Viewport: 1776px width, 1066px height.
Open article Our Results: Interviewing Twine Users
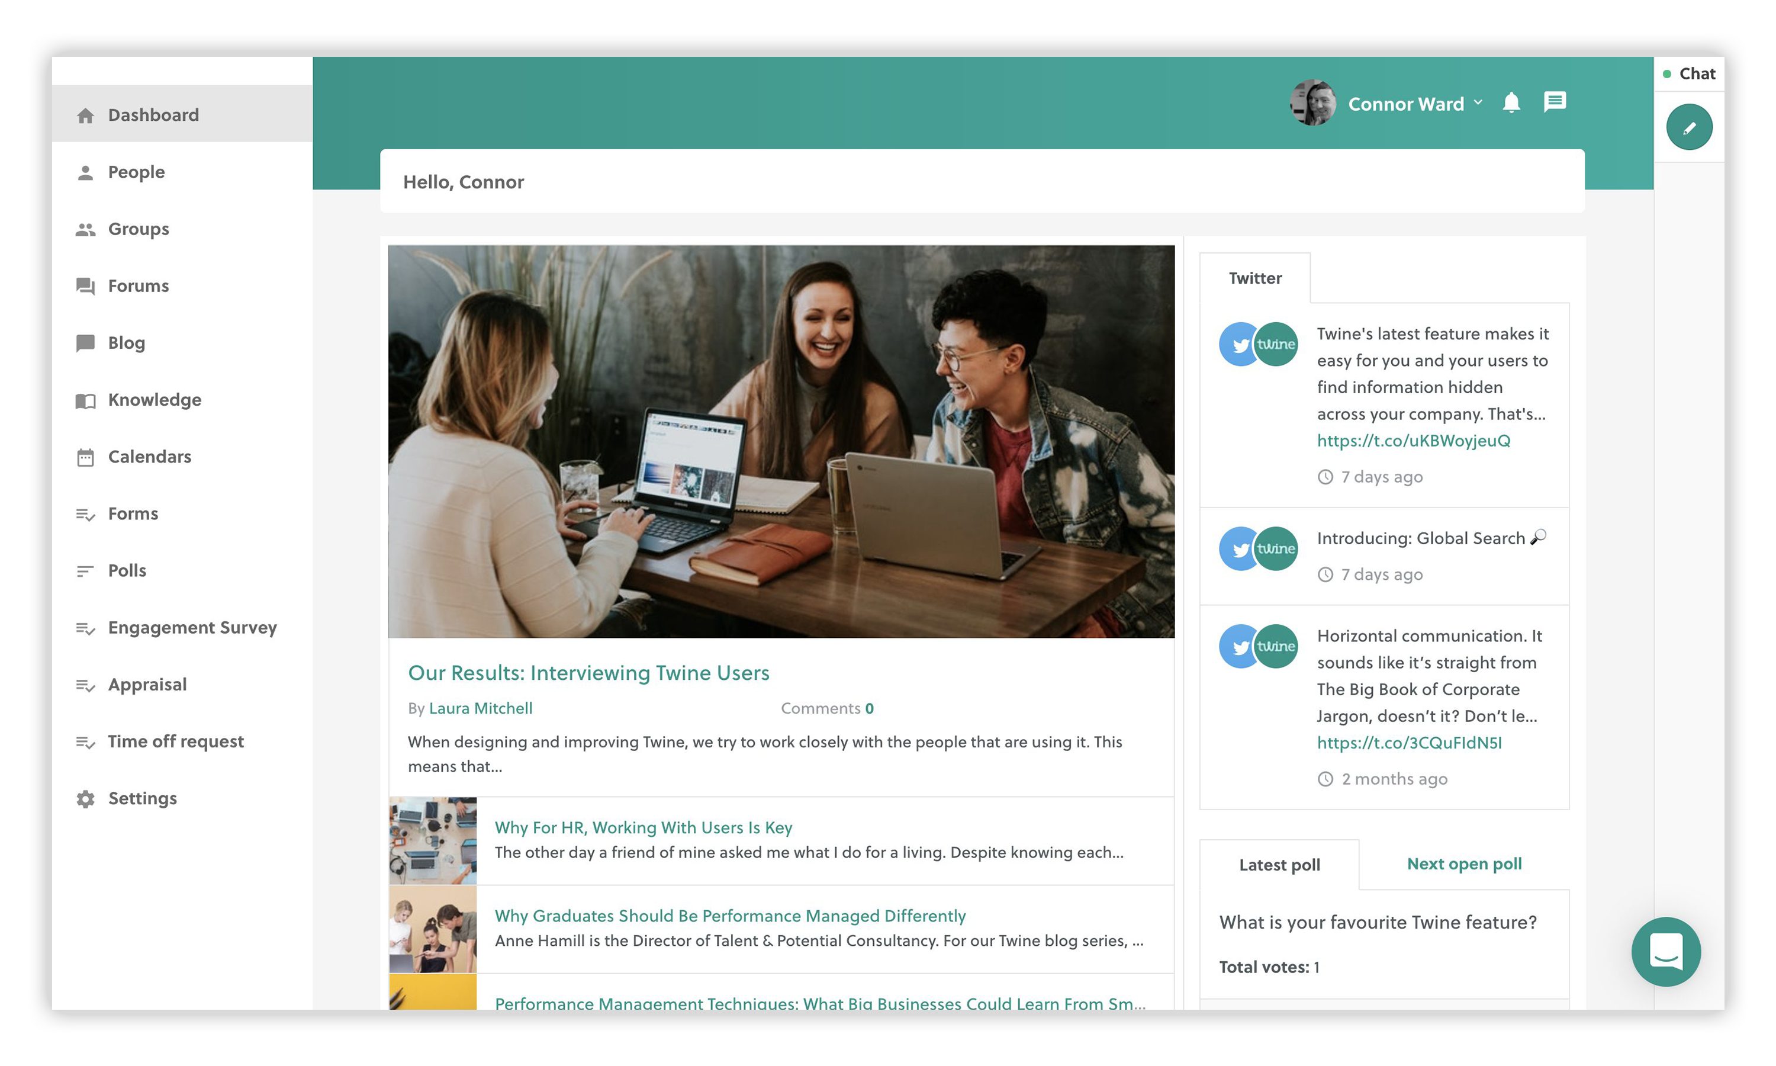(x=588, y=673)
